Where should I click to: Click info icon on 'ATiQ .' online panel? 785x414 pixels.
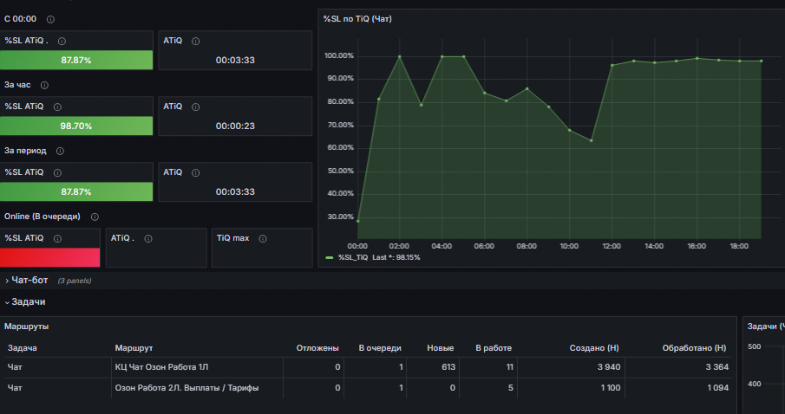[x=148, y=239]
